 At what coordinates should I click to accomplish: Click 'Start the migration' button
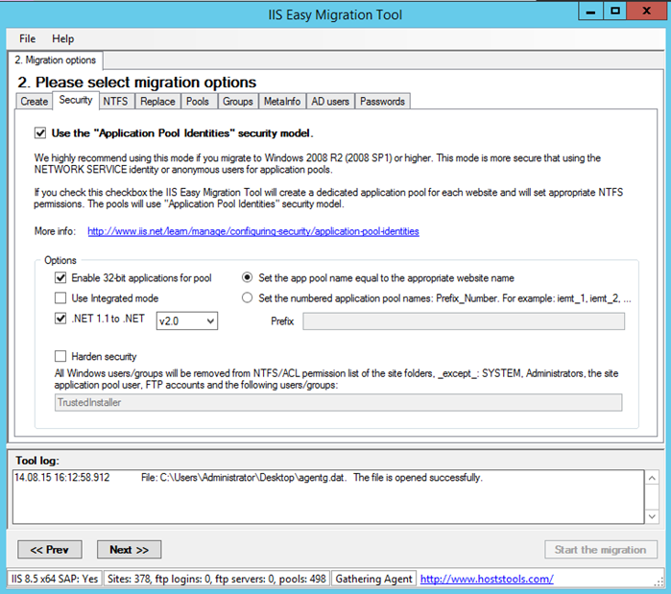click(600, 550)
